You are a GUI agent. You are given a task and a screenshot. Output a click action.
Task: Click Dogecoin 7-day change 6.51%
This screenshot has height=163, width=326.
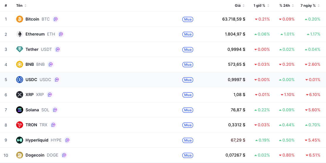coord(313,155)
